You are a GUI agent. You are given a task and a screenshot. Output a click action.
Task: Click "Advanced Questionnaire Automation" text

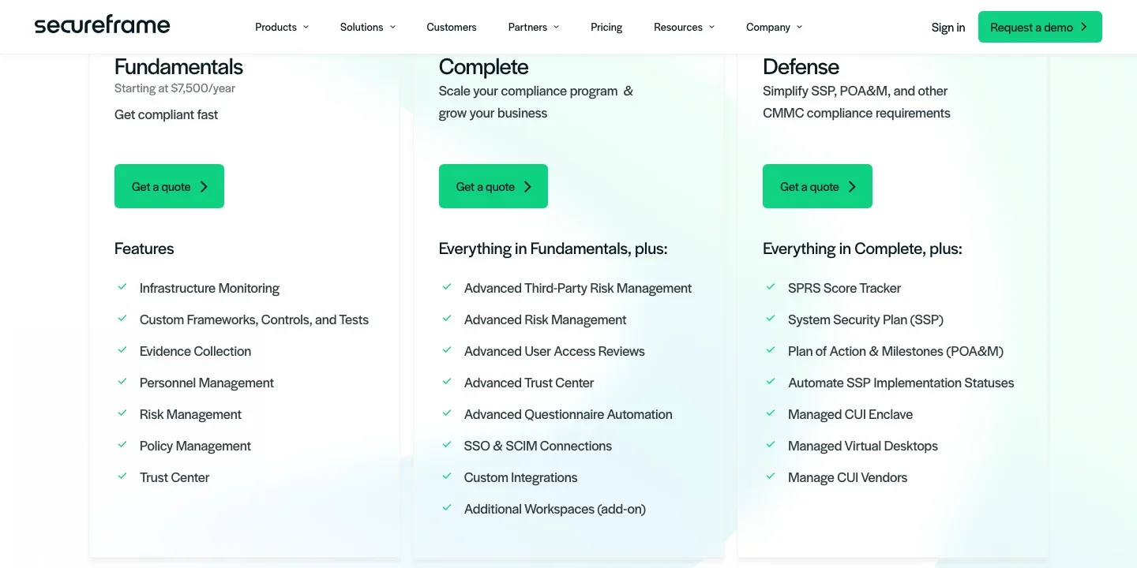click(x=568, y=414)
